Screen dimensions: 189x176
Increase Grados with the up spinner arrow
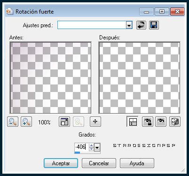coord(91,145)
